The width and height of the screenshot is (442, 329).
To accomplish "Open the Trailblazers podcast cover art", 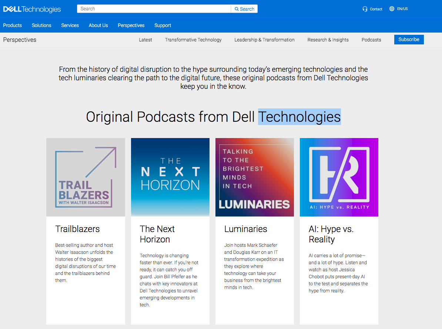I will pos(86,177).
